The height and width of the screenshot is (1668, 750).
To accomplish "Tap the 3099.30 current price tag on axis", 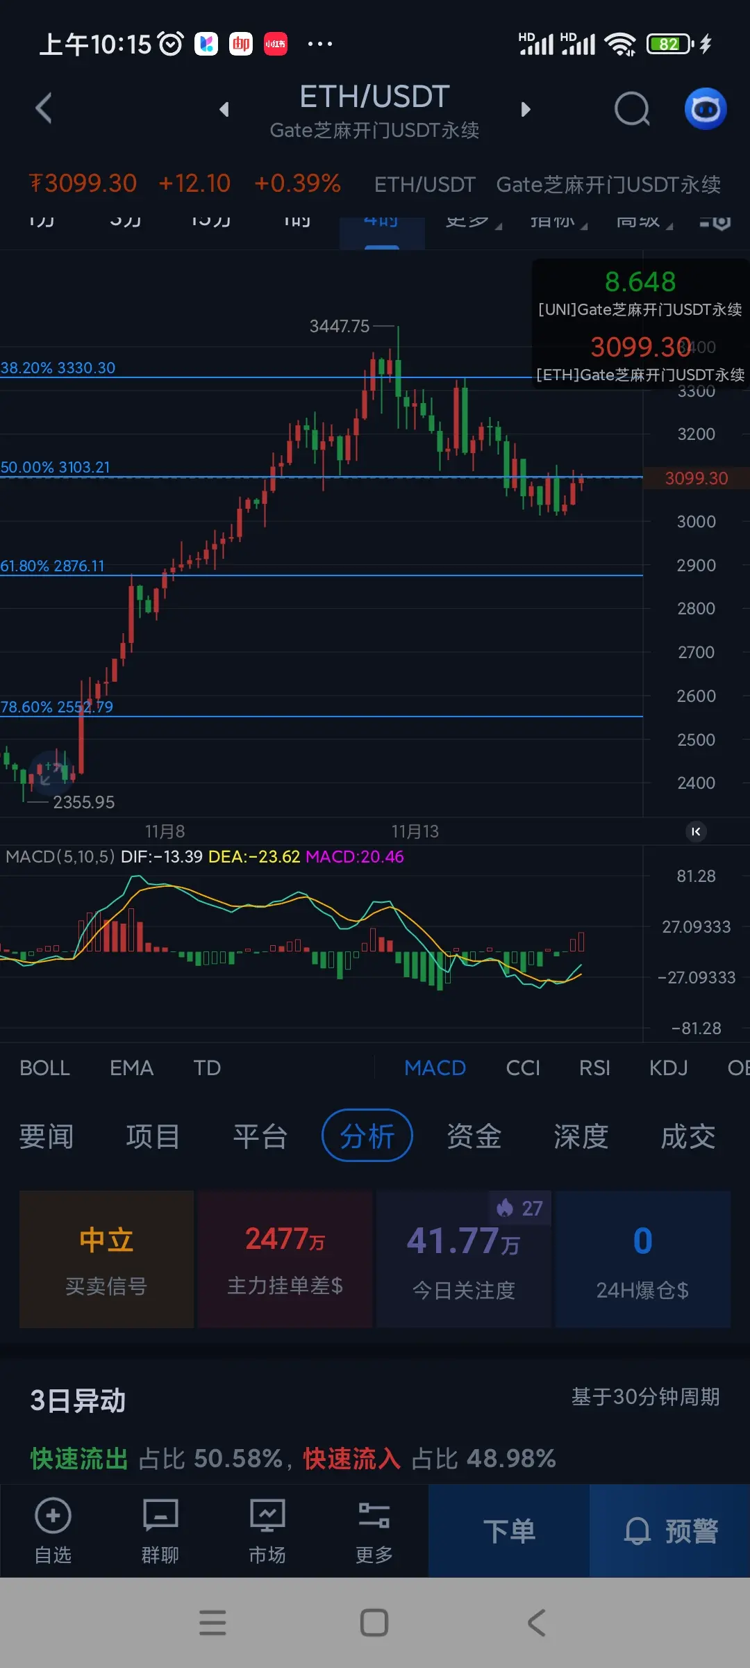I will click(697, 478).
